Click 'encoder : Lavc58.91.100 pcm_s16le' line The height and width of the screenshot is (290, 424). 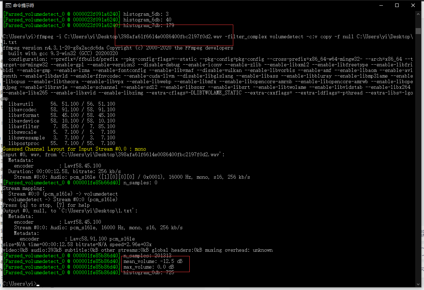(x=77, y=239)
